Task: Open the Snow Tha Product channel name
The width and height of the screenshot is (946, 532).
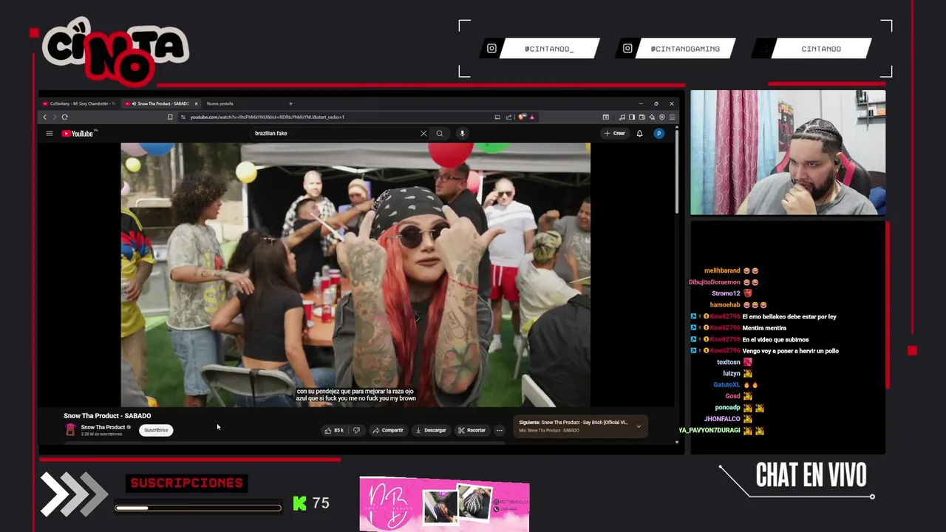Action: click(x=103, y=427)
